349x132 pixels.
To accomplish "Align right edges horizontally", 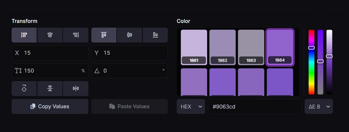I will [76, 35].
